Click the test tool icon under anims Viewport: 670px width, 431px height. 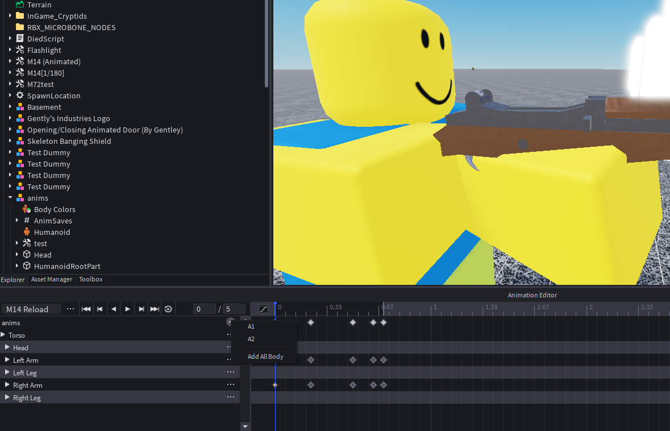27,243
